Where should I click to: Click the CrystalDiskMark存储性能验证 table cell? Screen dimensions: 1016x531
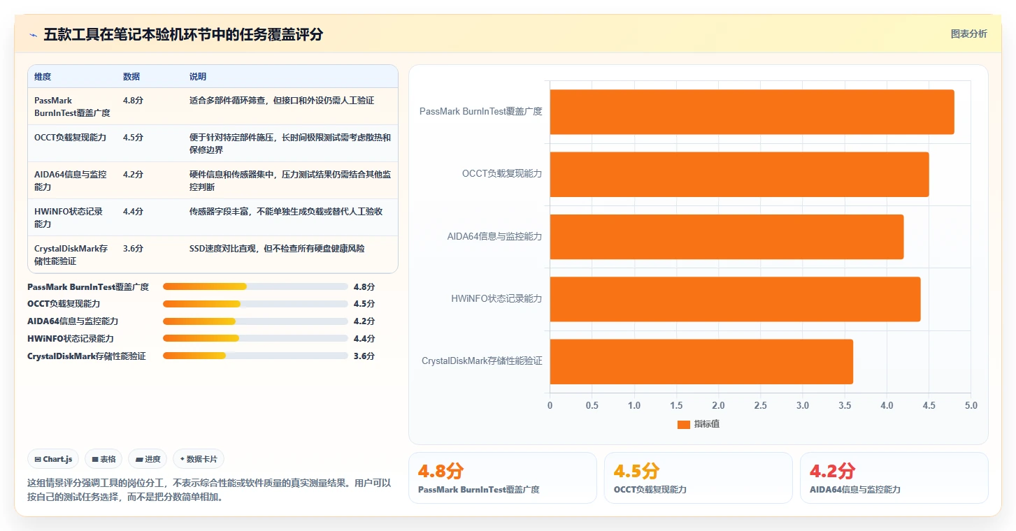(x=71, y=254)
